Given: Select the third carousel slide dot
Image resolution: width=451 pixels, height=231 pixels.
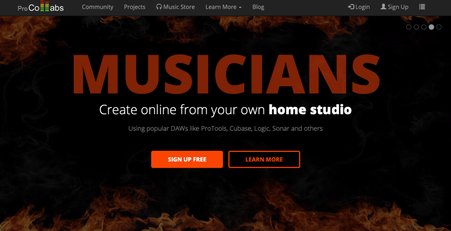Looking at the screenshot, I should [424, 27].
